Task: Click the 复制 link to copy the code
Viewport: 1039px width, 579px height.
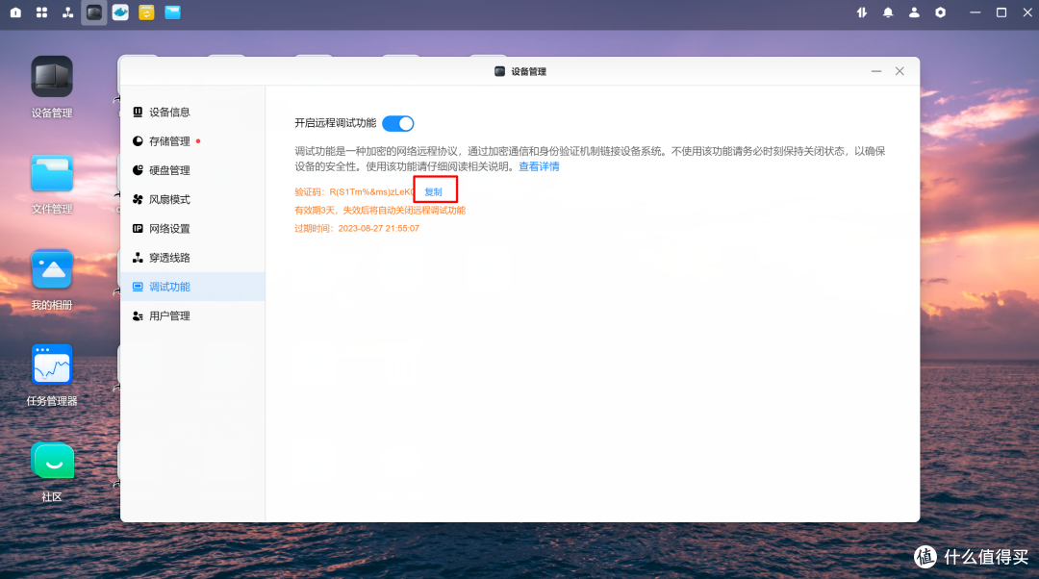Action: tap(433, 191)
